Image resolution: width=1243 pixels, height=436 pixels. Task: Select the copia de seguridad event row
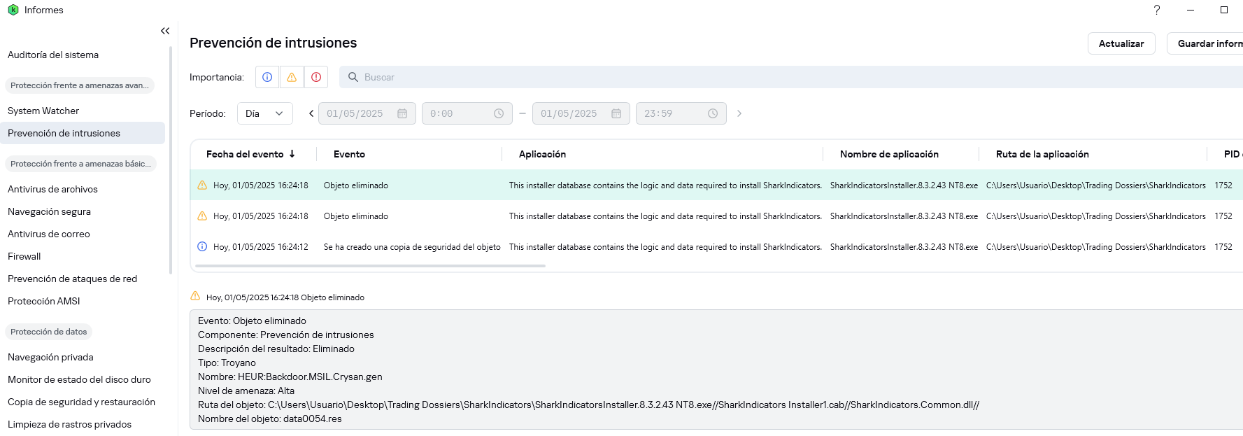[x=716, y=246]
